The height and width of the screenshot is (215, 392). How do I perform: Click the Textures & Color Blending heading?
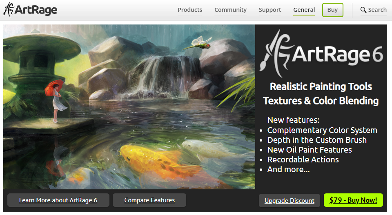321,101
